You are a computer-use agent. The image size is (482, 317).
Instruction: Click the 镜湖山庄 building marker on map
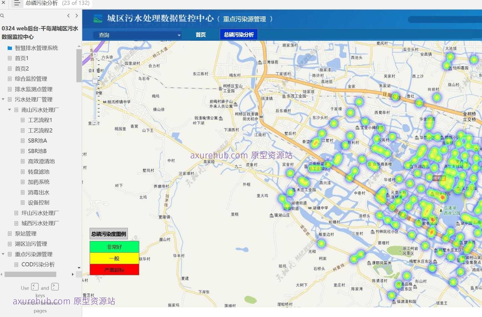[271, 215]
